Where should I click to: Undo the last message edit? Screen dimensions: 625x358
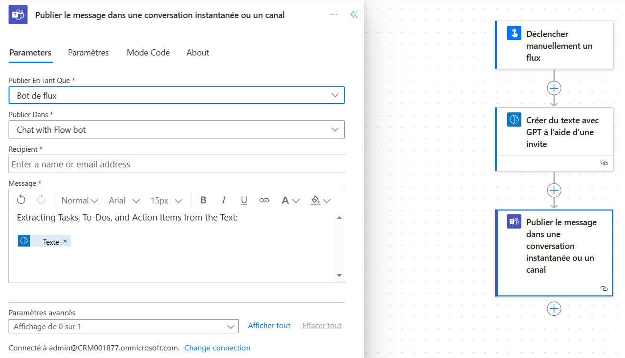(21, 200)
